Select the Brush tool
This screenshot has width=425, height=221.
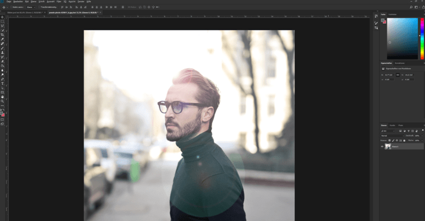point(2,48)
